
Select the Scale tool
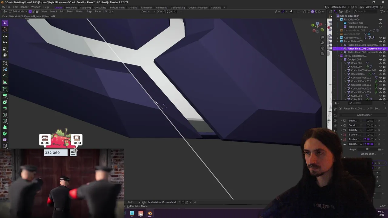(5, 49)
